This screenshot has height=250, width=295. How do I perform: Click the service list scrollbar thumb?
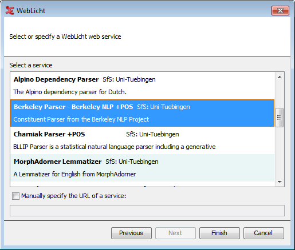[x=280, y=118]
